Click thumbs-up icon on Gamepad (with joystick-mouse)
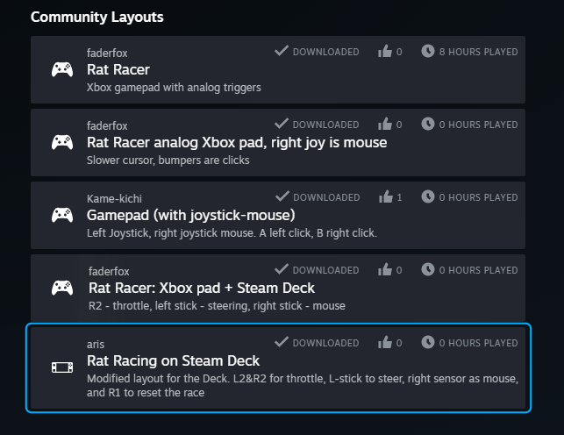The width and height of the screenshot is (564, 435). point(385,197)
